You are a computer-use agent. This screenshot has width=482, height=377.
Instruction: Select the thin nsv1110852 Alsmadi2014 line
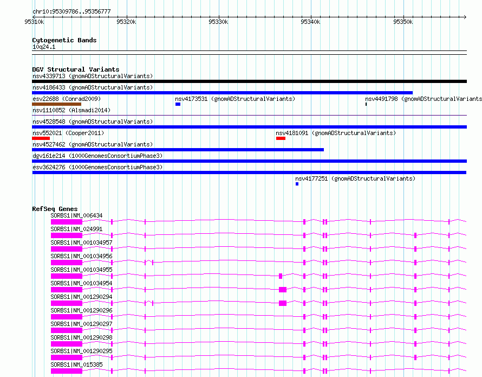coord(249,116)
